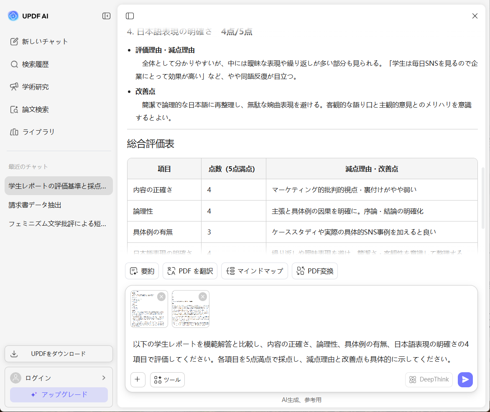Click the user avatar icon
The width and height of the screenshot is (490, 412).
pos(15,378)
